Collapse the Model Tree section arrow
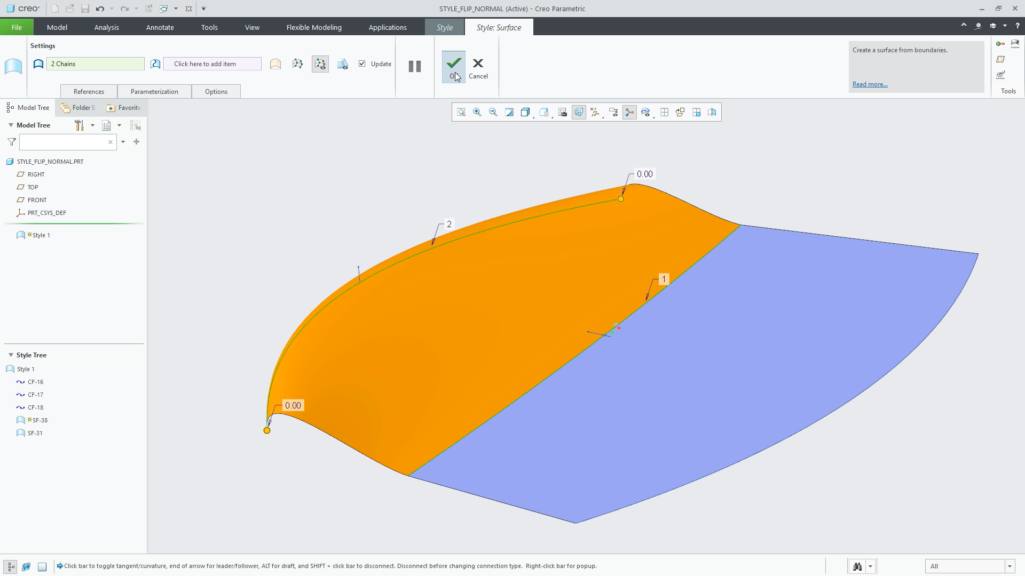This screenshot has height=576, width=1025. (x=11, y=125)
